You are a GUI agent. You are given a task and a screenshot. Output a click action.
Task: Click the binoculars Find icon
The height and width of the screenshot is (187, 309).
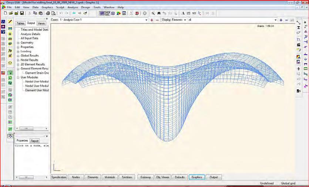point(159,13)
